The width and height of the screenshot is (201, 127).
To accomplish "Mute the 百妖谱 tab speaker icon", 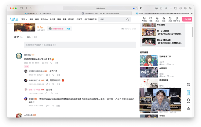I will coord(192,13).
